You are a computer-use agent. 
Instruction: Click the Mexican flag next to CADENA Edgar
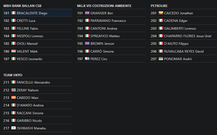pos(161,20)
